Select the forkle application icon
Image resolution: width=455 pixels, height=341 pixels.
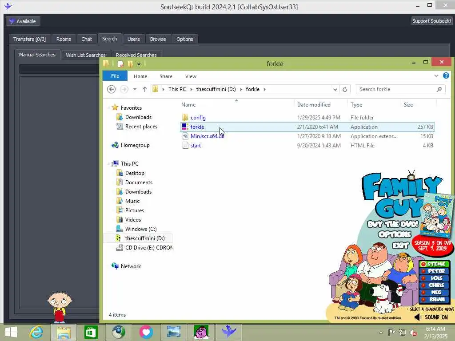point(185,127)
